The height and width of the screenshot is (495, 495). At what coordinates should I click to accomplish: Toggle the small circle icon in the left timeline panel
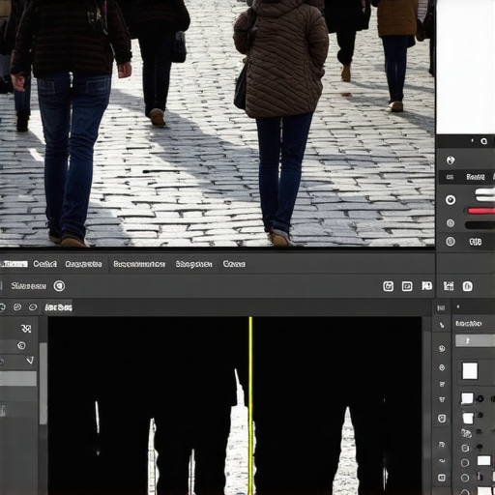(21, 346)
